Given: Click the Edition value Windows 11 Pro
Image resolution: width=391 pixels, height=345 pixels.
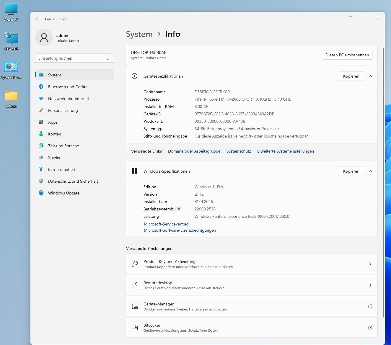Looking at the screenshot, I should (209, 187).
